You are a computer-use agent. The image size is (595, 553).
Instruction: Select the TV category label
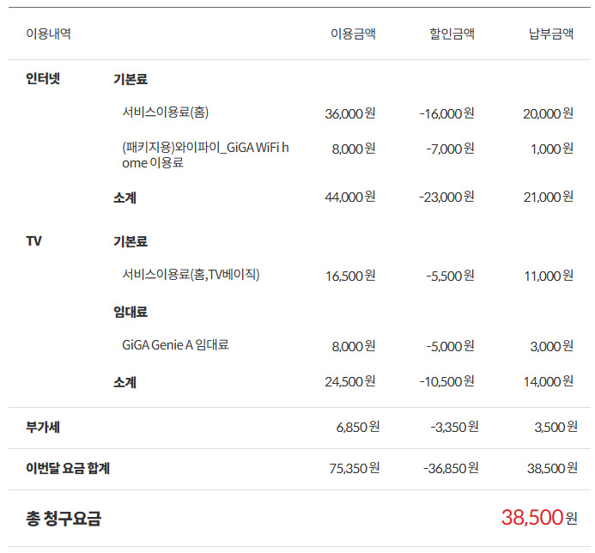pos(34,241)
